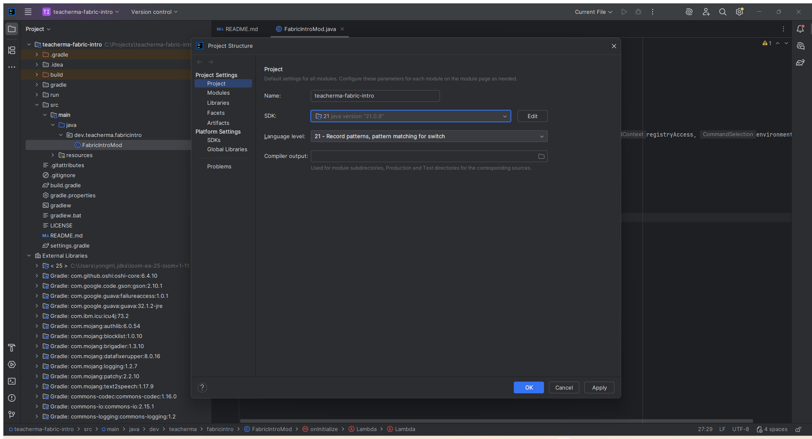Click the Apply button

click(x=599, y=387)
